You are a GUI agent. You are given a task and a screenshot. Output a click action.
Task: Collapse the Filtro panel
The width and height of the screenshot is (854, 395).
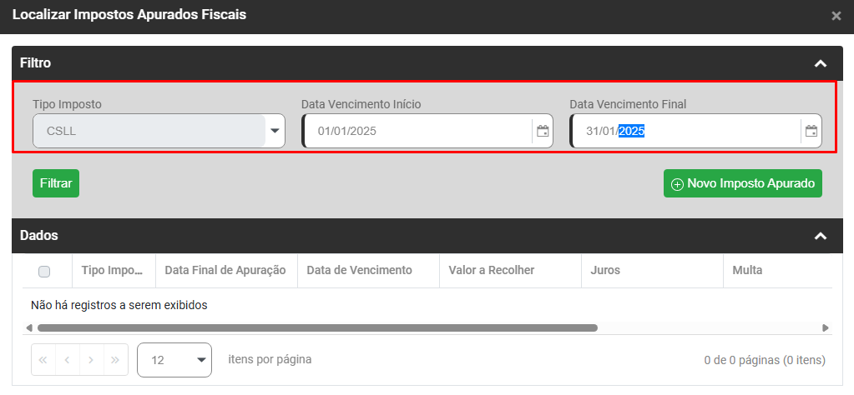point(821,63)
